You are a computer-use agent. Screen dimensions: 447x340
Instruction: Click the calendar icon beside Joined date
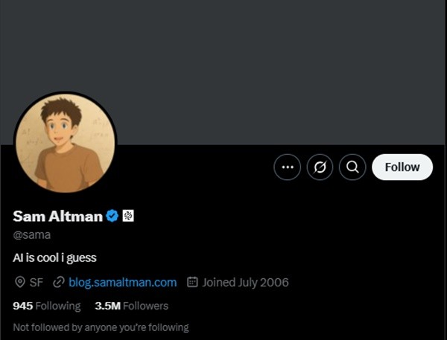[191, 282]
